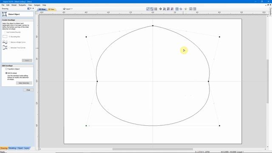Image resolution: width=272 pixels, height=153 pixels.
Task: Click the Bake Distortion button
Action: (24, 83)
